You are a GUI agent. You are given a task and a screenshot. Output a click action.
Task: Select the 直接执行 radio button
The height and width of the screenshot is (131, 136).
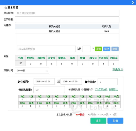click(x=82, y=89)
